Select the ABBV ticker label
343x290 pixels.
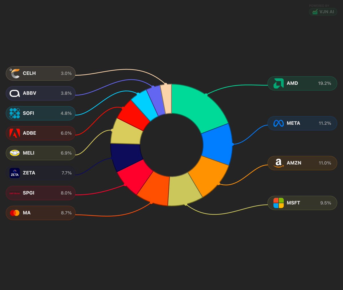(x=29, y=93)
